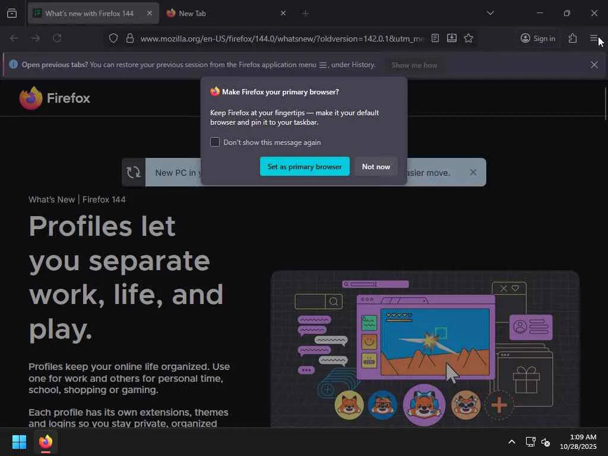Go back one page with back arrow
This screenshot has height=456, width=608.
point(14,38)
